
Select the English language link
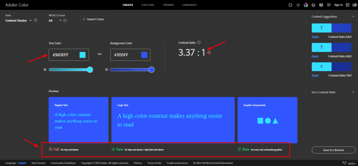pyautogui.click(x=22, y=163)
